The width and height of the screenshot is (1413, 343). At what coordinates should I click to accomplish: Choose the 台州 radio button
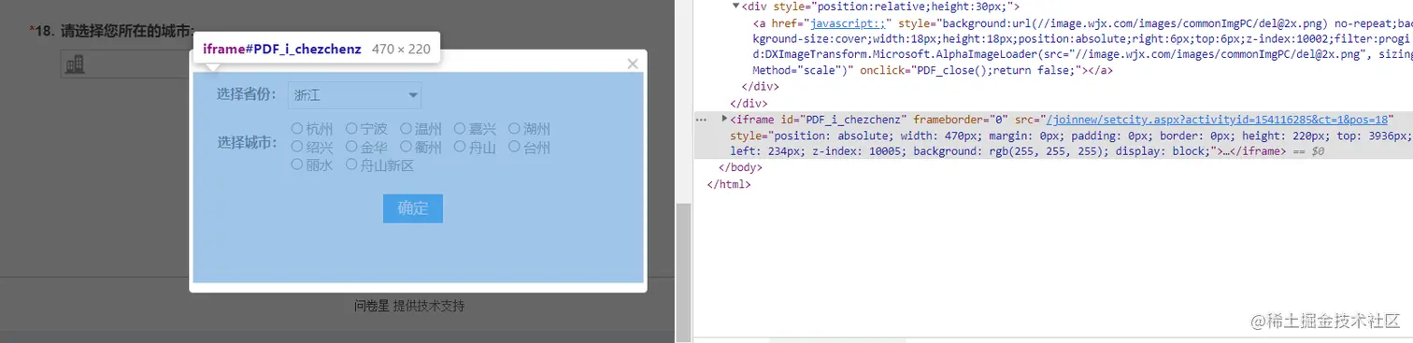click(x=514, y=147)
